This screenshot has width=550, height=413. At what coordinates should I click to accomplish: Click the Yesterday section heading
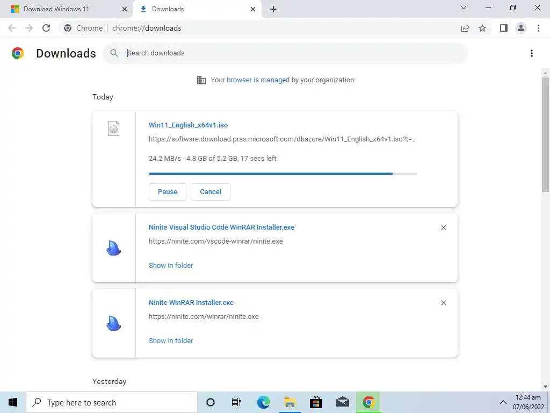tap(109, 381)
